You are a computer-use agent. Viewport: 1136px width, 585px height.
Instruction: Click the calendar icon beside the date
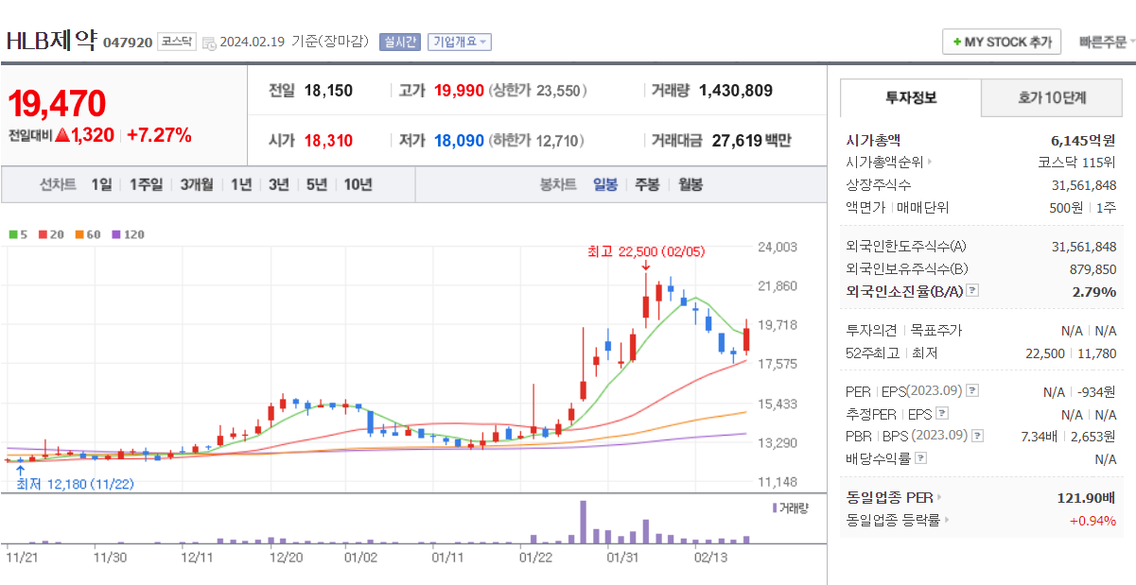click(209, 43)
